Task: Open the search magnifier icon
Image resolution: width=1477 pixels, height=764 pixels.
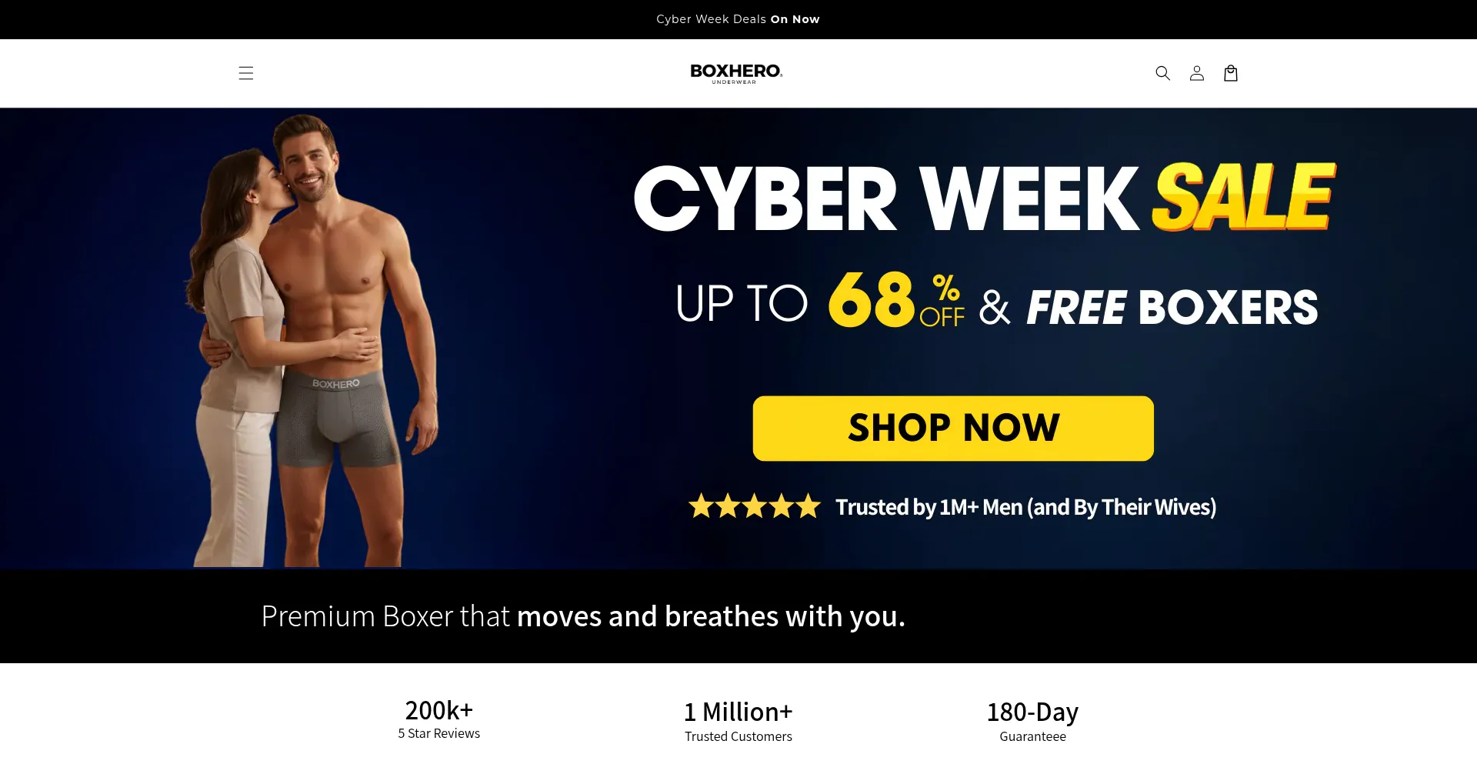Action: point(1162,73)
